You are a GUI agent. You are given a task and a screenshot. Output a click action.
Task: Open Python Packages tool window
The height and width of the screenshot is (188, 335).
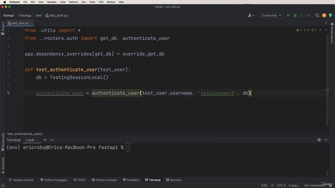[53, 180]
